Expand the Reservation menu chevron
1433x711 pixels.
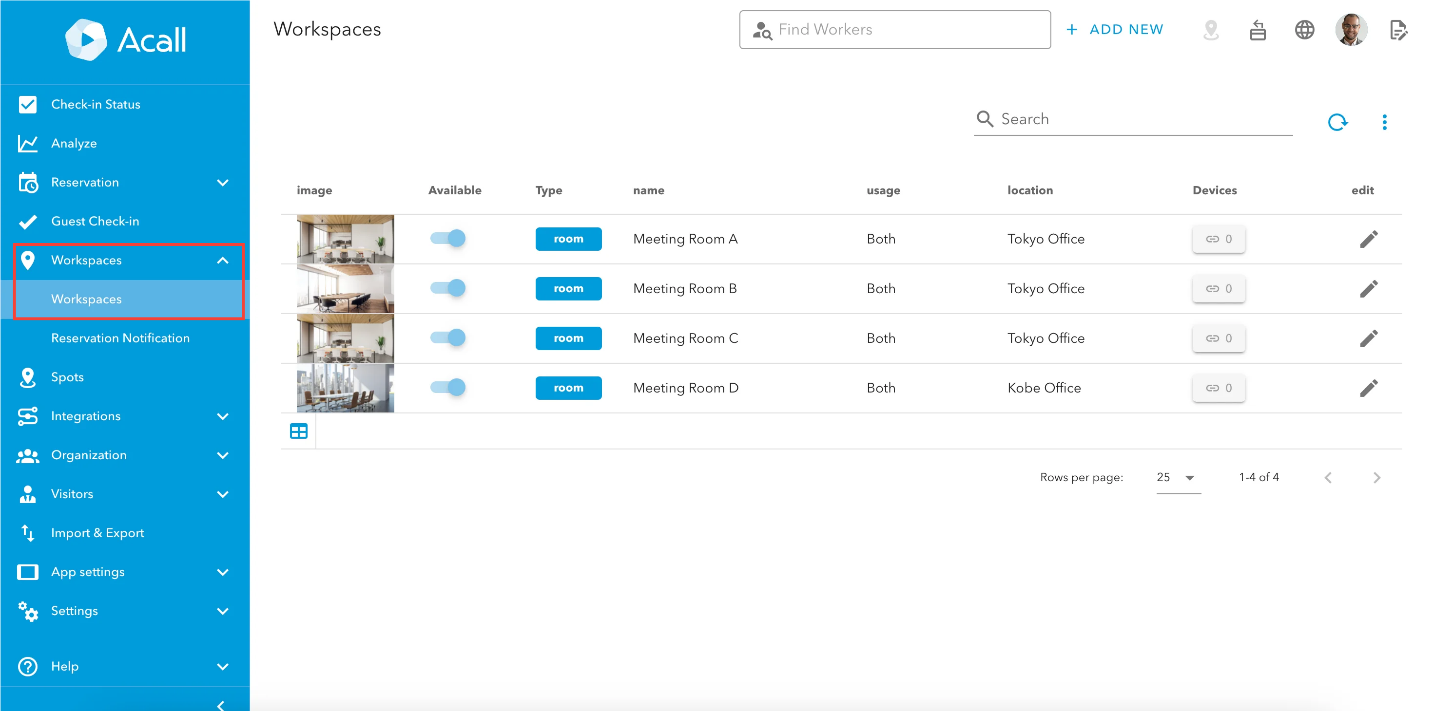(223, 182)
